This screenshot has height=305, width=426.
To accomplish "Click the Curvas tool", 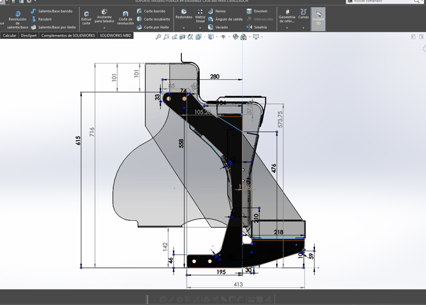I will pos(303,14).
